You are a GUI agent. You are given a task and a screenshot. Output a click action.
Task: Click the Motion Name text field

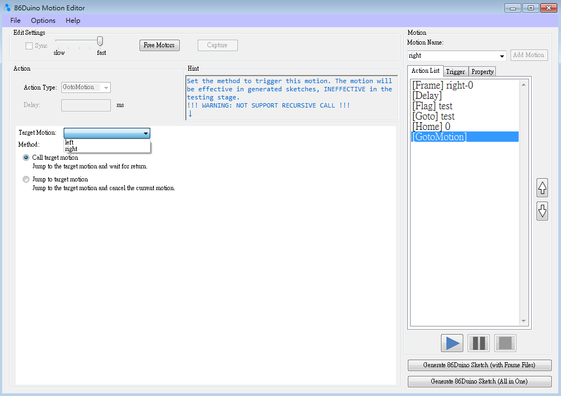pos(453,56)
